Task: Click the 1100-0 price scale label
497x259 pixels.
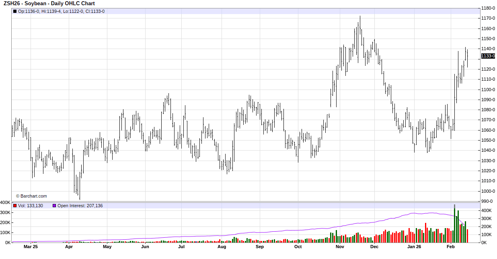Action: (x=488, y=90)
